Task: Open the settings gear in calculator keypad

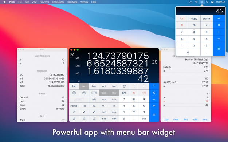Action: coord(74,93)
